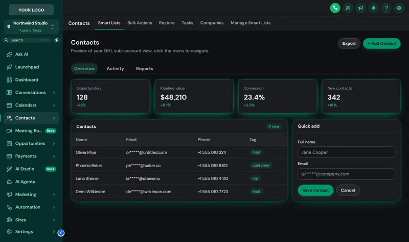Click the lightning bolt quick actions icon
This screenshot has height=242, width=409.
pyautogui.click(x=57, y=40)
